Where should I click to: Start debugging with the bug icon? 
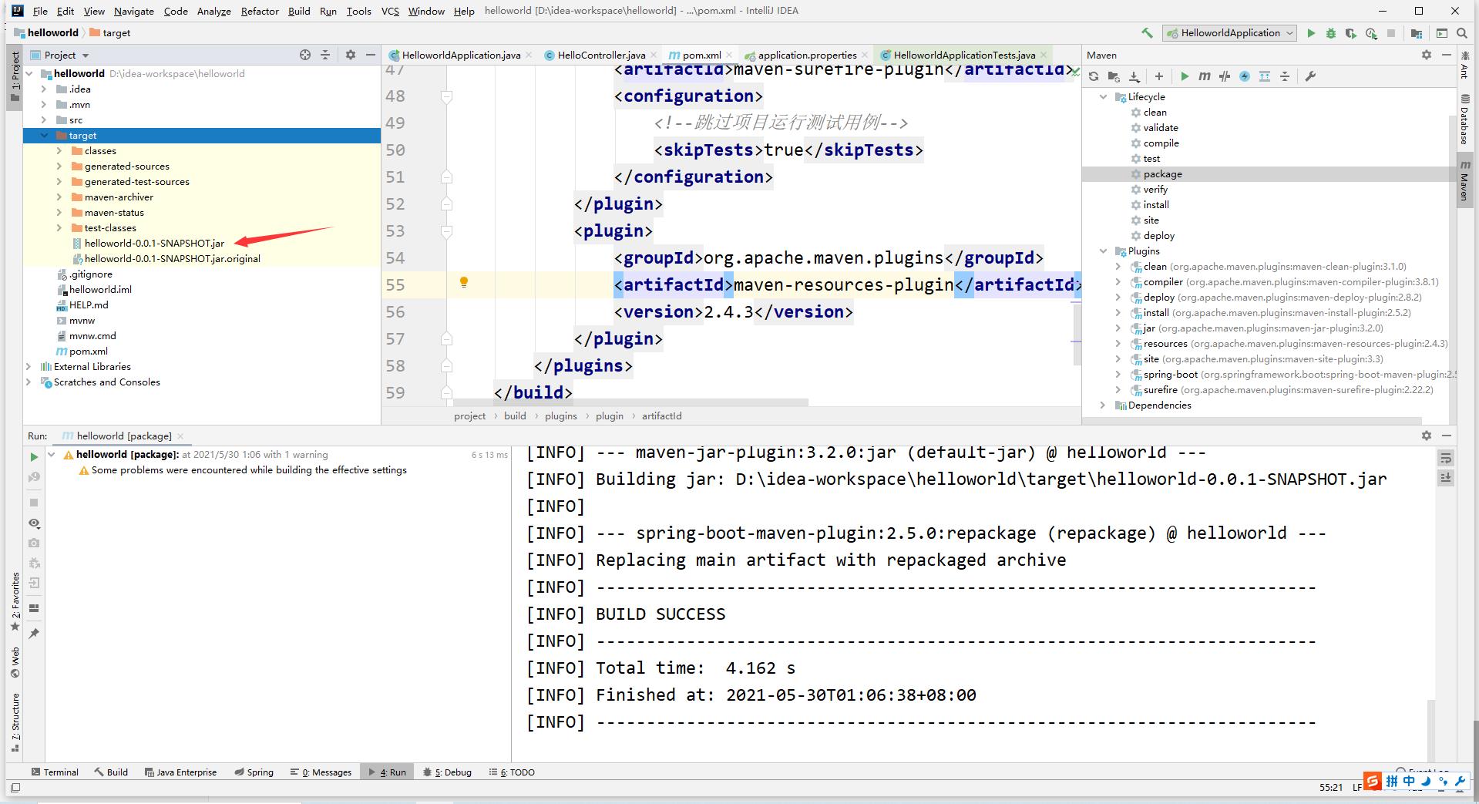pyautogui.click(x=1331, y=33)
